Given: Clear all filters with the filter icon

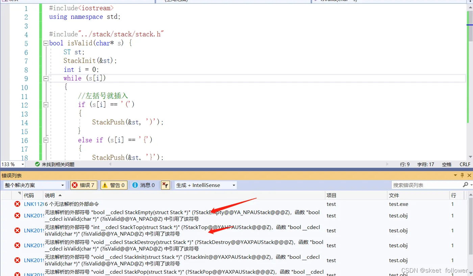Looking at the screenshot, I should [165, 185].
